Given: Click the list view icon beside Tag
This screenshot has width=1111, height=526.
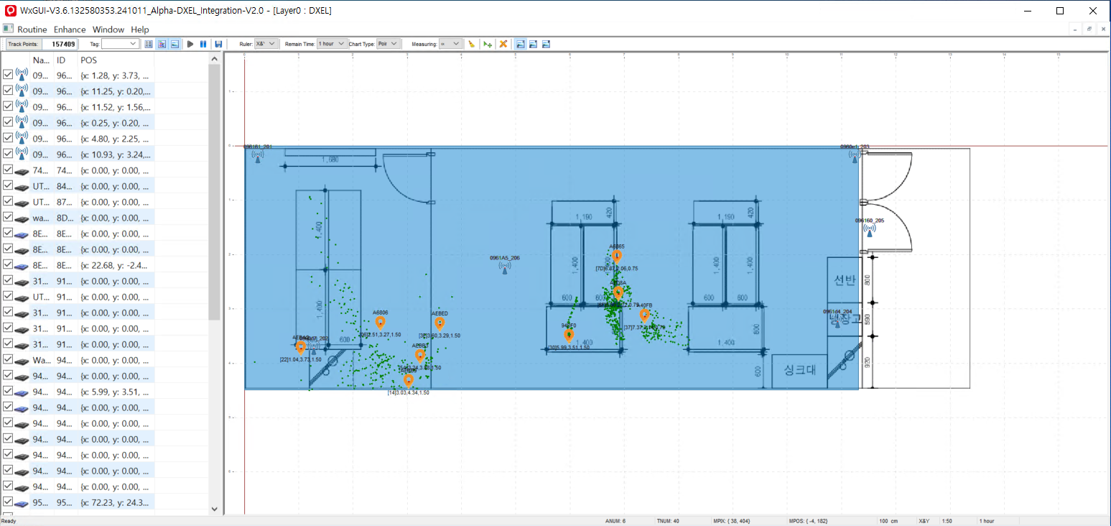Looking at the screenshot, I should 149,44.
